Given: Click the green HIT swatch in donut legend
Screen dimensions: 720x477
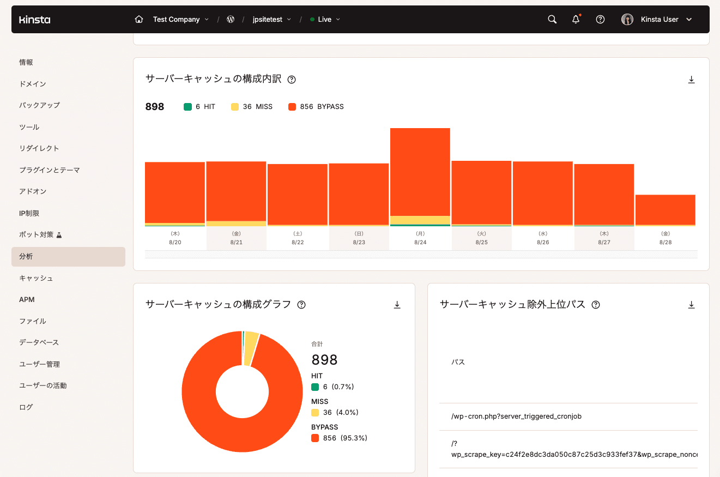Looking at the screenshot, I should (x=315, y=387).
